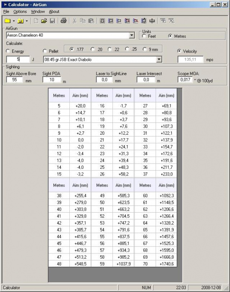Image resolution: width=230 pixels, height=292 pixels.
Task: Select the Feet units radio button
Action: click(x=144, y=36)
